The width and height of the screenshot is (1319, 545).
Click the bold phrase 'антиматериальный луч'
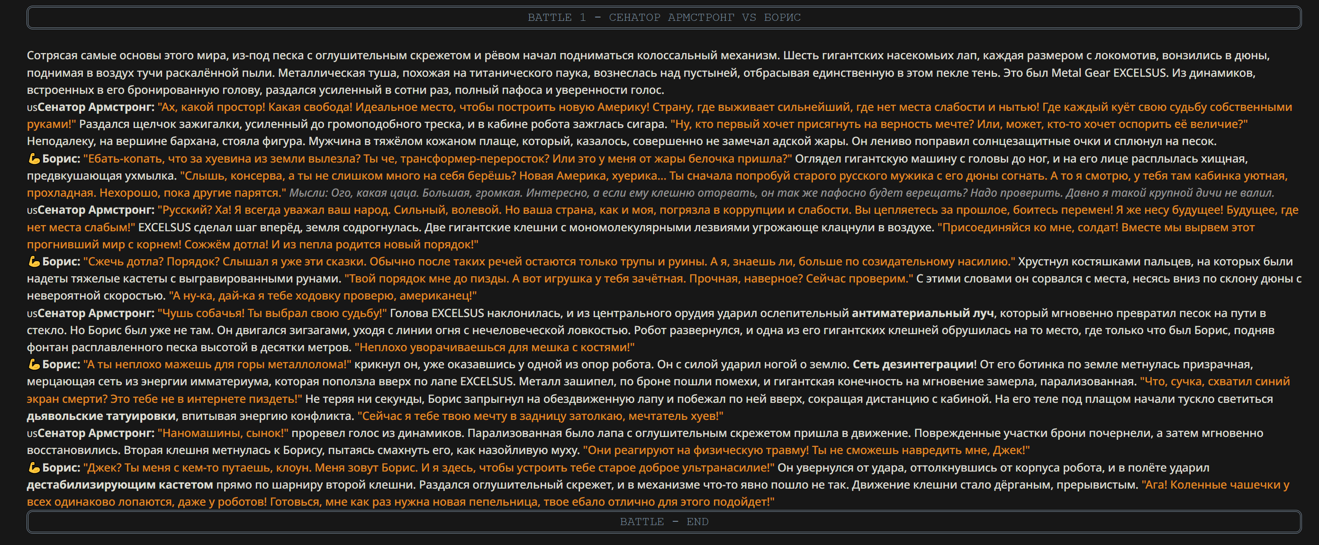[923, 313]
